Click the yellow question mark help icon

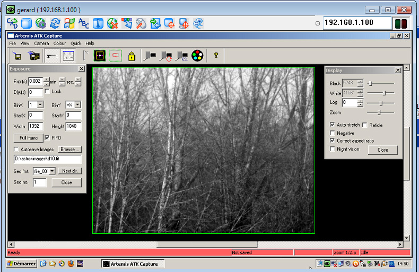click(x=216, y=55)
